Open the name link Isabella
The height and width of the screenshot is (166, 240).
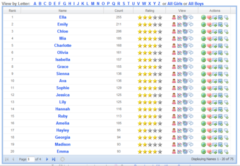click(x=63, y=59)
